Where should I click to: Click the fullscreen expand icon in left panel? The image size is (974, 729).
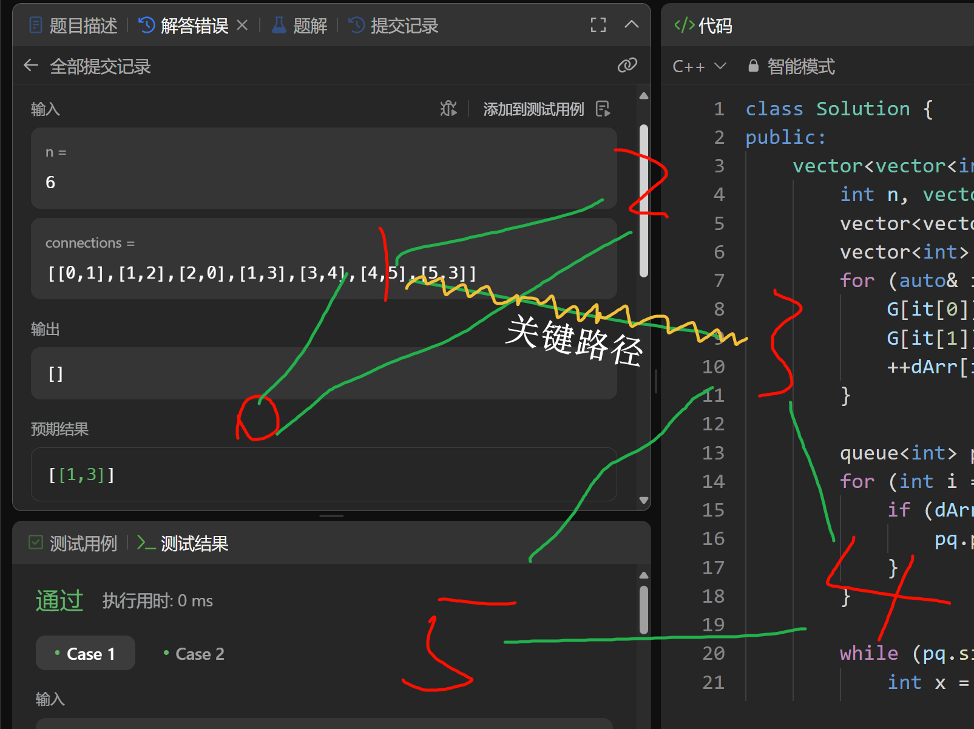click(x=598, y=25)
